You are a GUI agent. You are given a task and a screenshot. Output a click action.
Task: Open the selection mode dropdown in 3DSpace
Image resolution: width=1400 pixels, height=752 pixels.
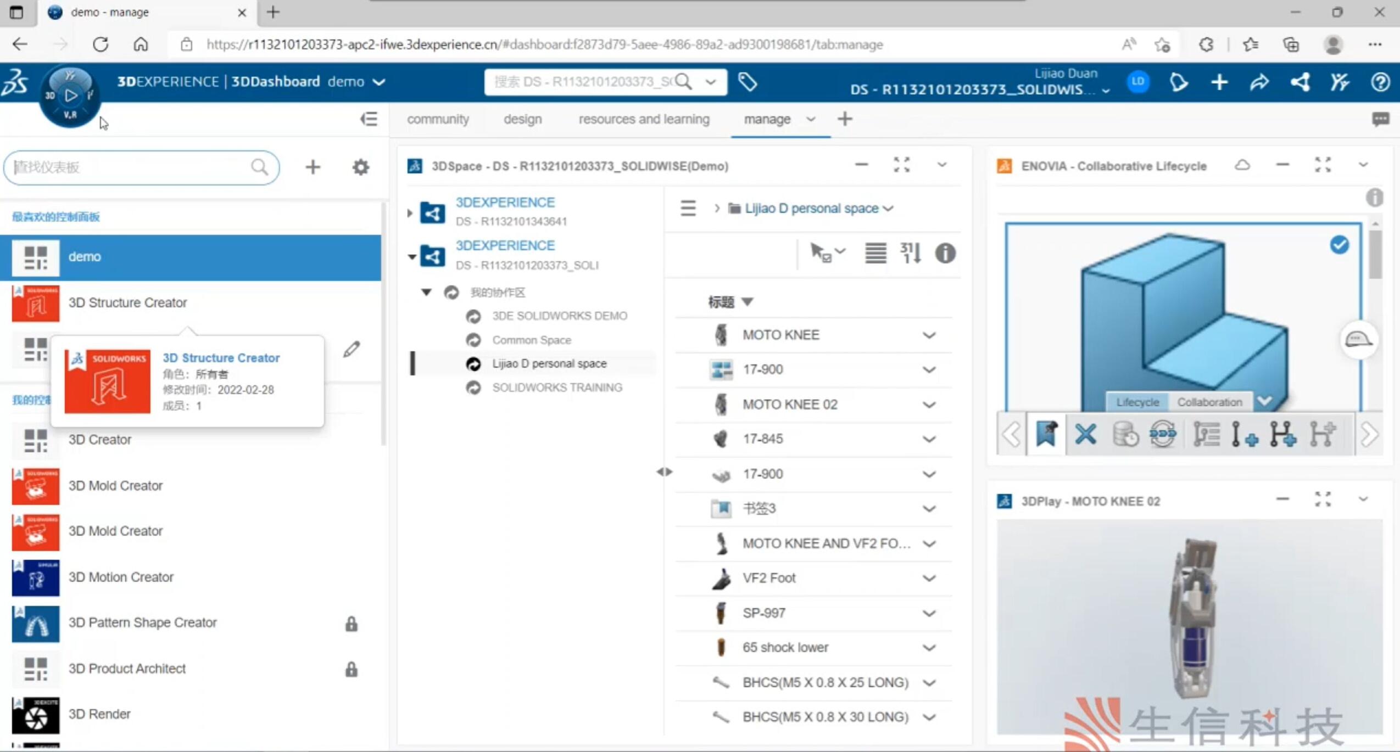(828, 253)
